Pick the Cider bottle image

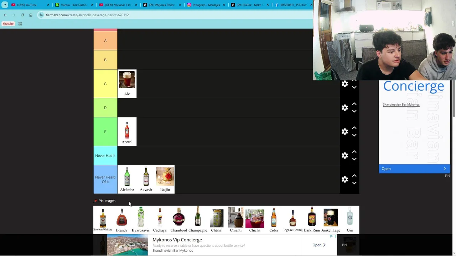point(274,220)
